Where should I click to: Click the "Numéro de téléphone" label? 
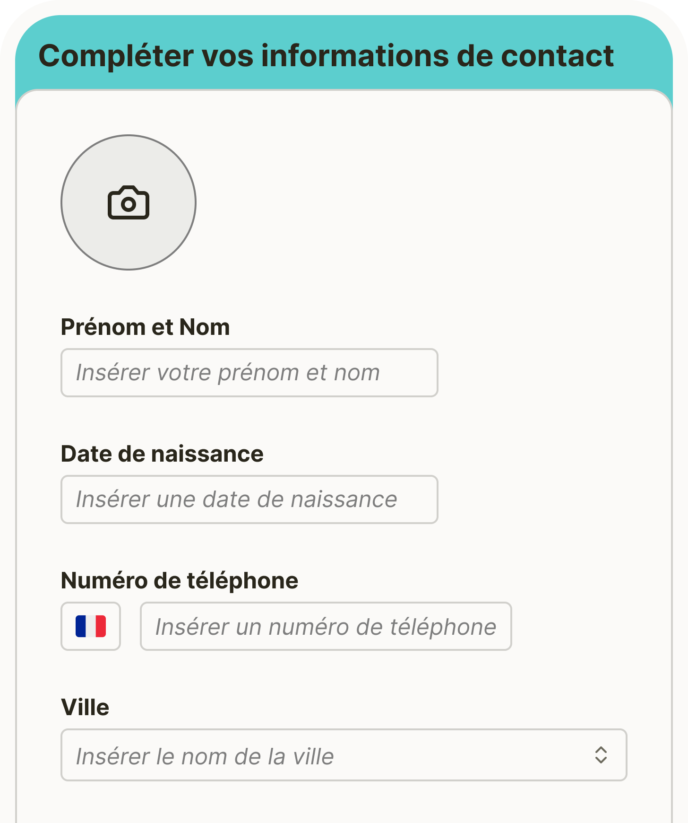(x=180, y=581)
